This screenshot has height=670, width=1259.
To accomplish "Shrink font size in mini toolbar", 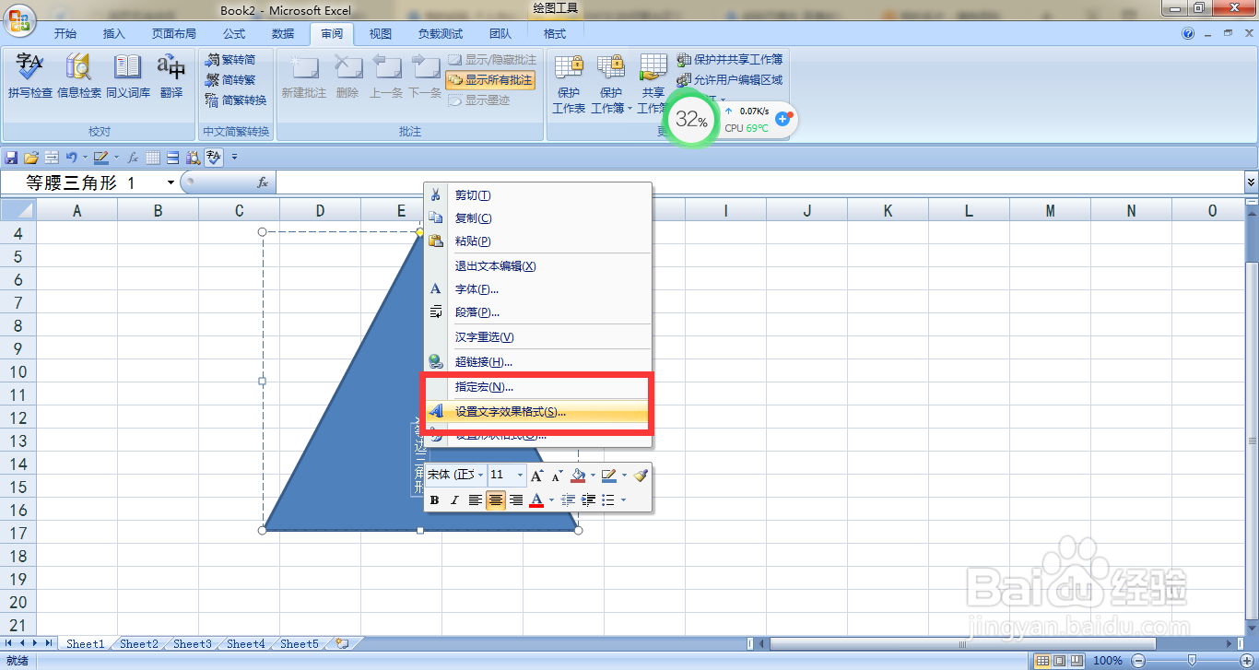I will coord(557,476).
